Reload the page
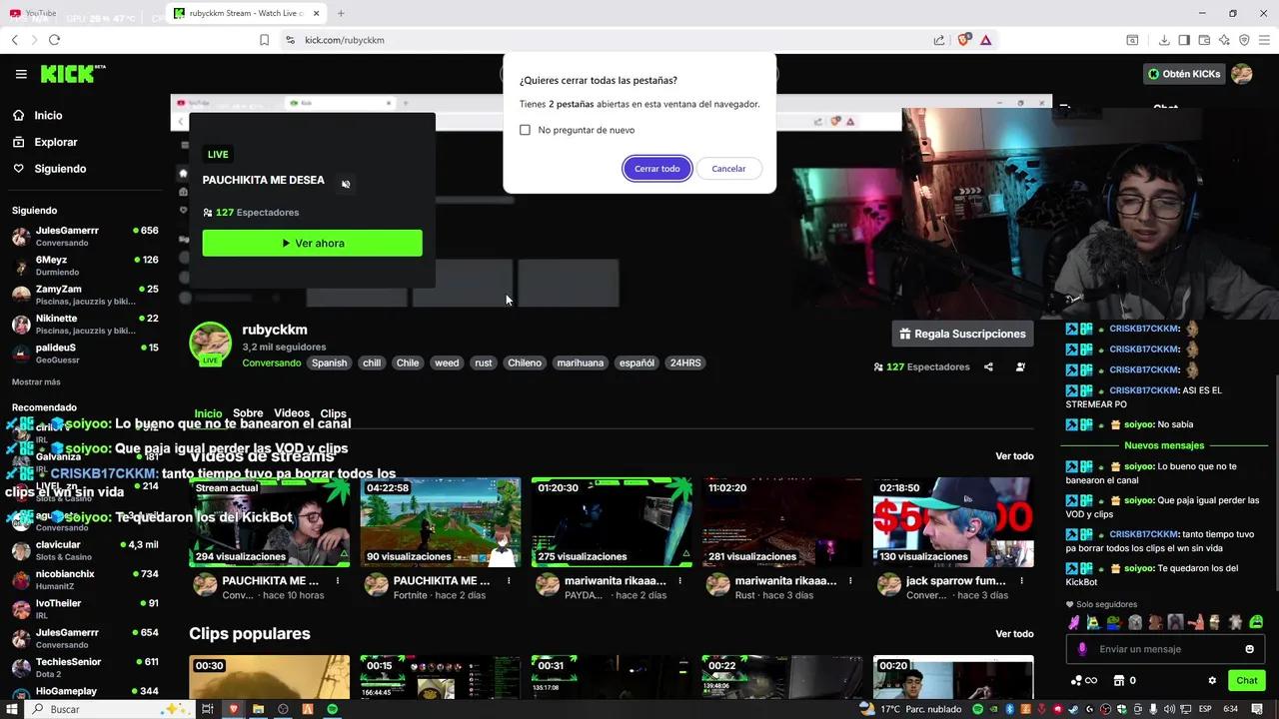This screenshot has height=719, width=1279. tap(54, 40)
